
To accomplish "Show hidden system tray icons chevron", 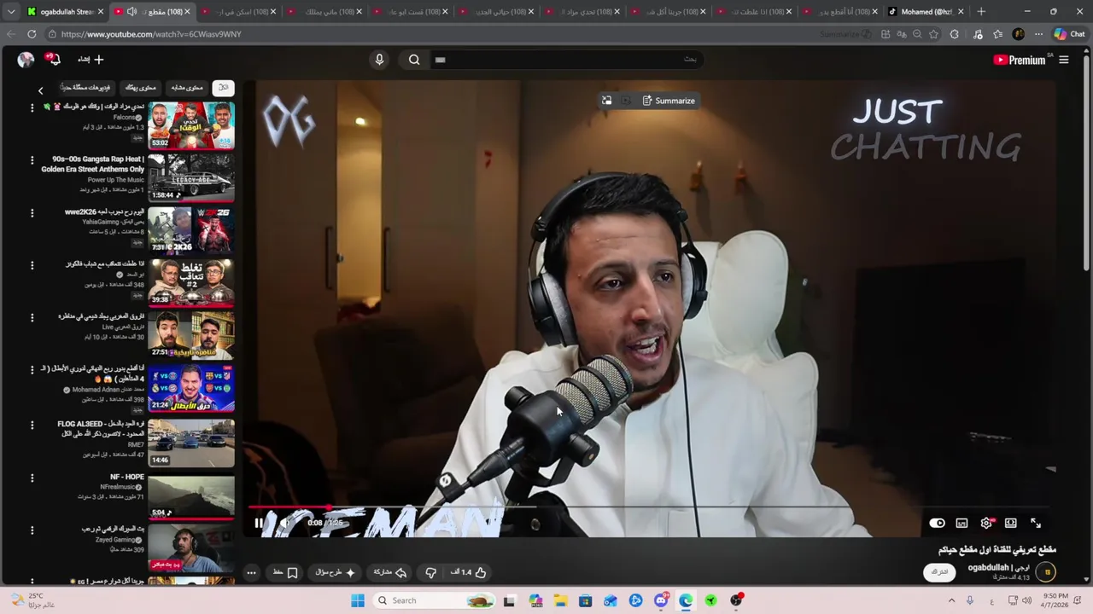I will pos(951,600).
